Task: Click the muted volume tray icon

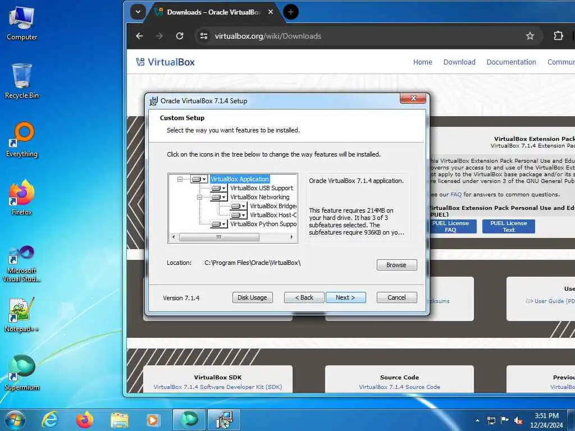Action: [518, 420]
